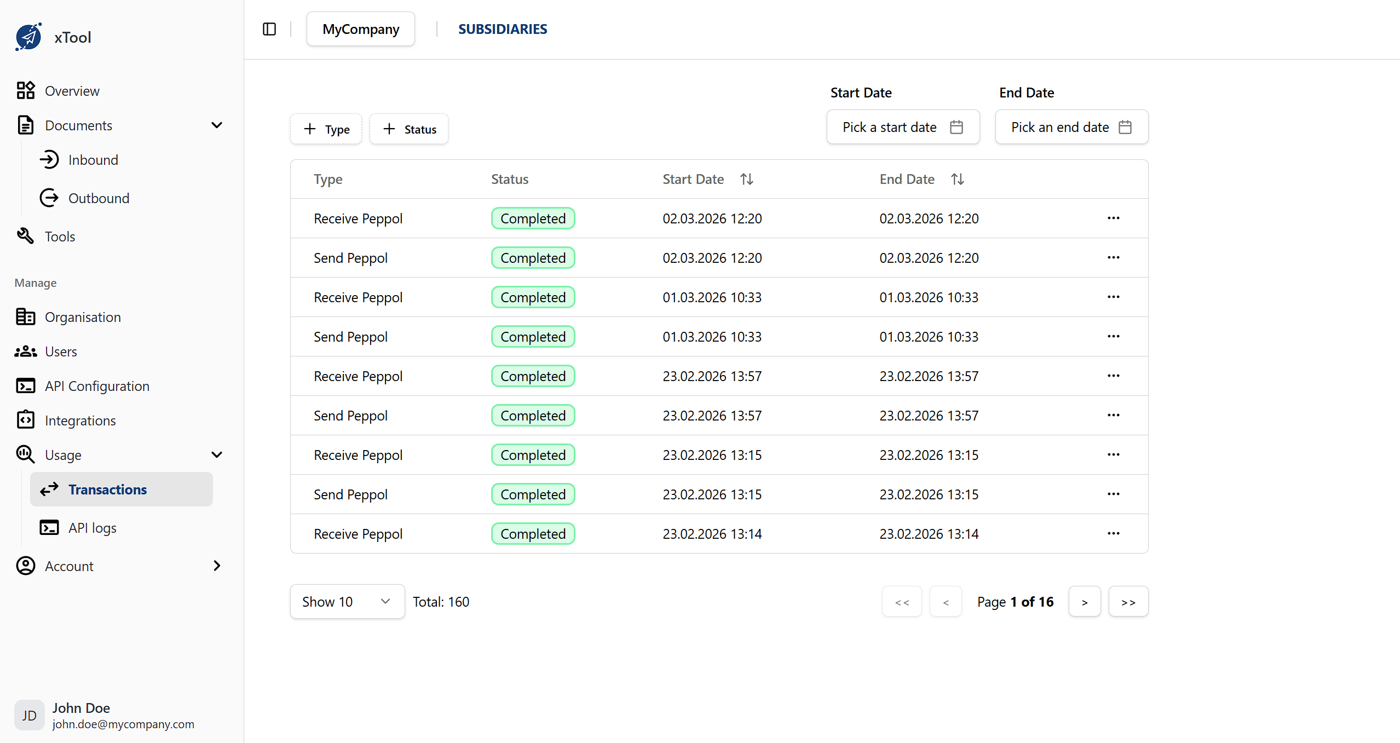Collapse the sidebar with the panel toggle

coord(269,28)
